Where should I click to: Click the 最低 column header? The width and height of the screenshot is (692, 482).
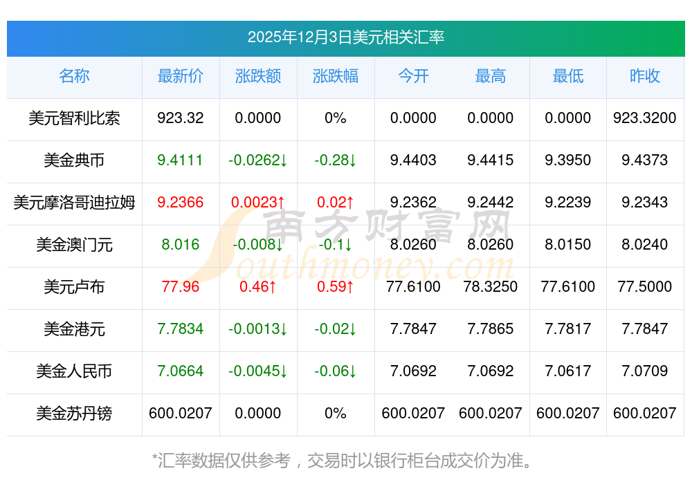(x=568, y=76)
